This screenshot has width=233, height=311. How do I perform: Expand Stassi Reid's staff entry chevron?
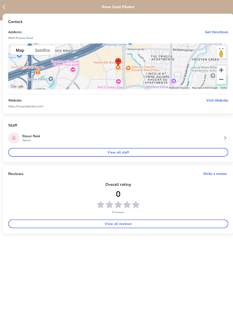[x=225, y=138]
